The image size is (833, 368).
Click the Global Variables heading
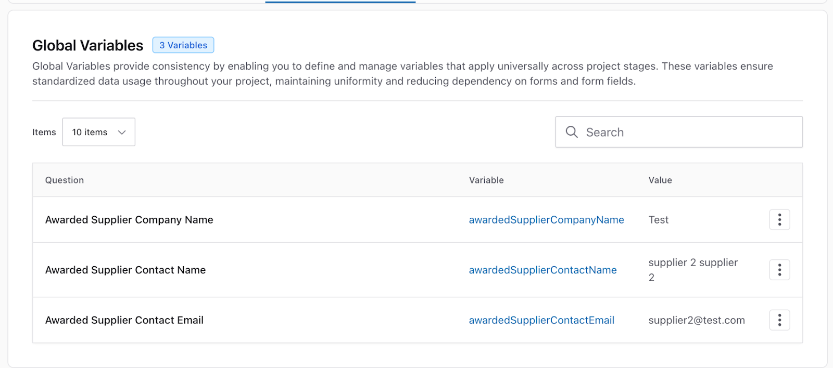87,46
